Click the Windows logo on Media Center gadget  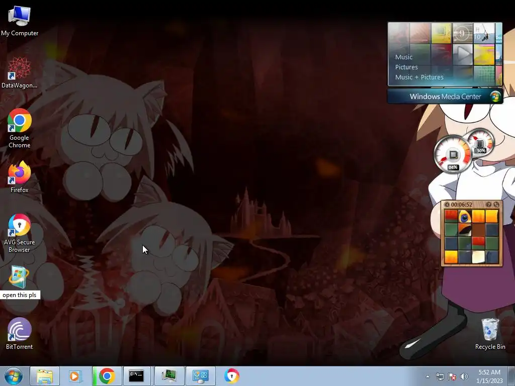495,96
